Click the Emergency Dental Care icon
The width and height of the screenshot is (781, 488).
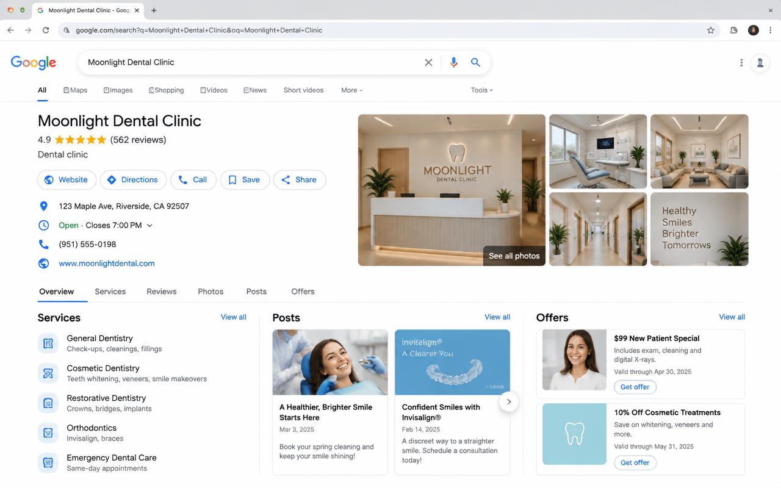(48, 463)
